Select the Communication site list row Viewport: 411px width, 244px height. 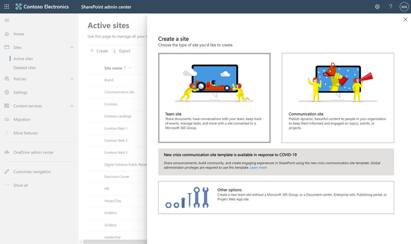click(117, 92)
